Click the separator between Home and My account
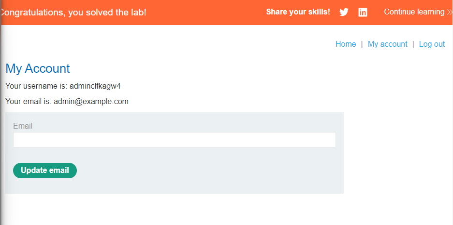453x225 pixels. (x=362, y=44)
